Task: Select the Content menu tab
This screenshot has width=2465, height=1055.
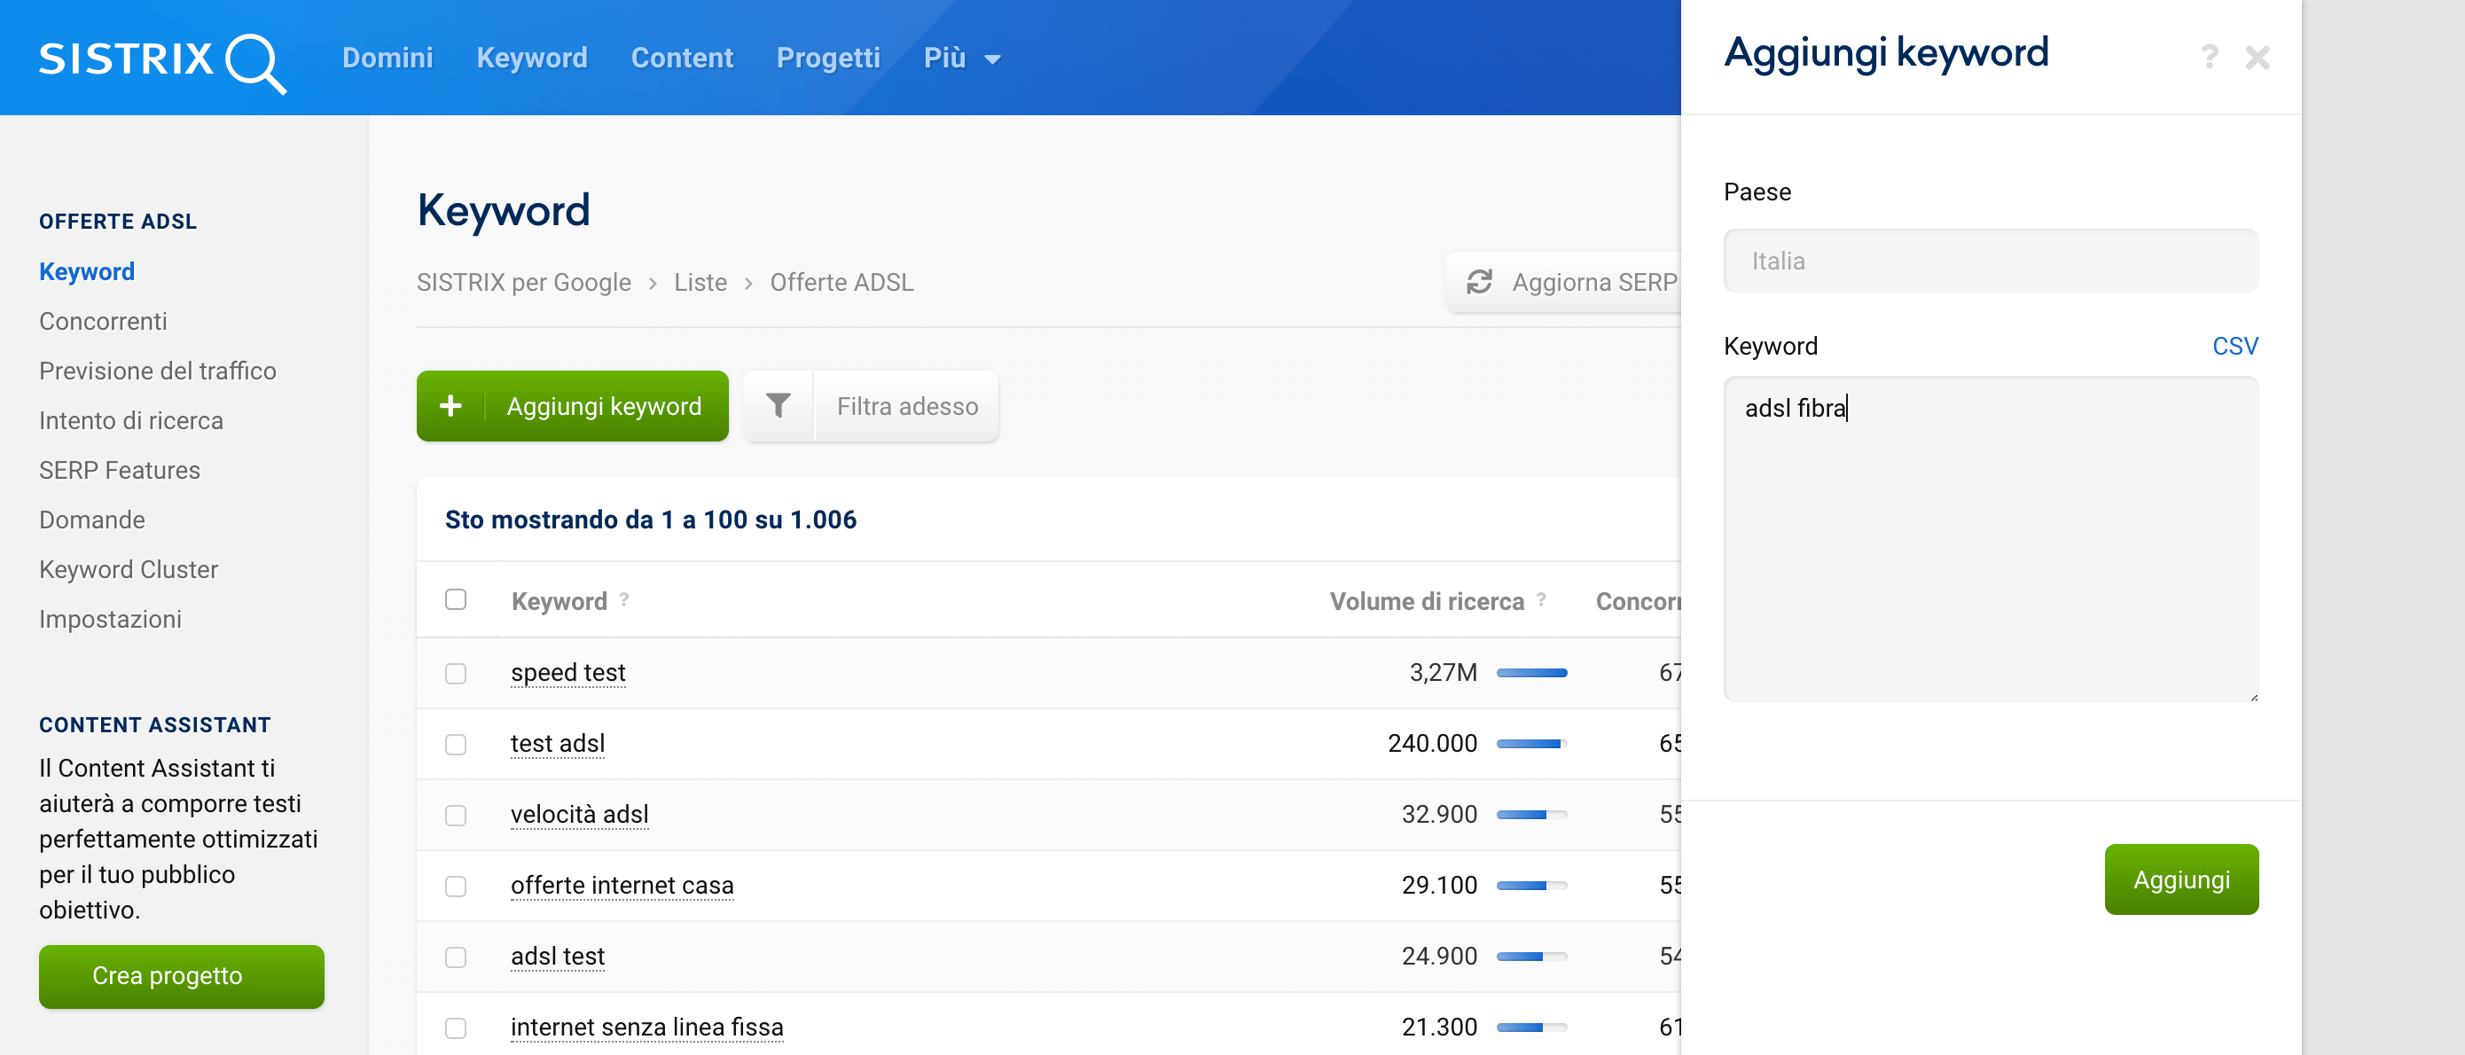Action: click(679, 59)
